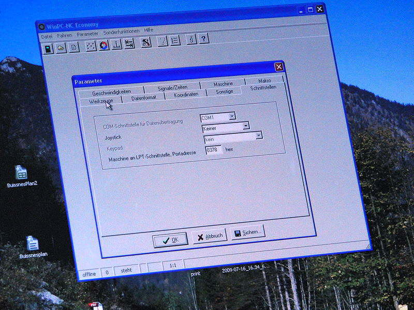This screenshot has width=414, height=310.
Task: Click the wrench toolbar icon
Action: 162,41
